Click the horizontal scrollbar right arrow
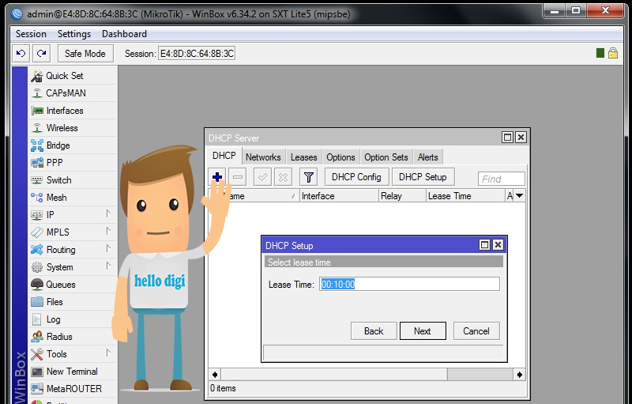The image size is (632, 404). click(520, 375)
